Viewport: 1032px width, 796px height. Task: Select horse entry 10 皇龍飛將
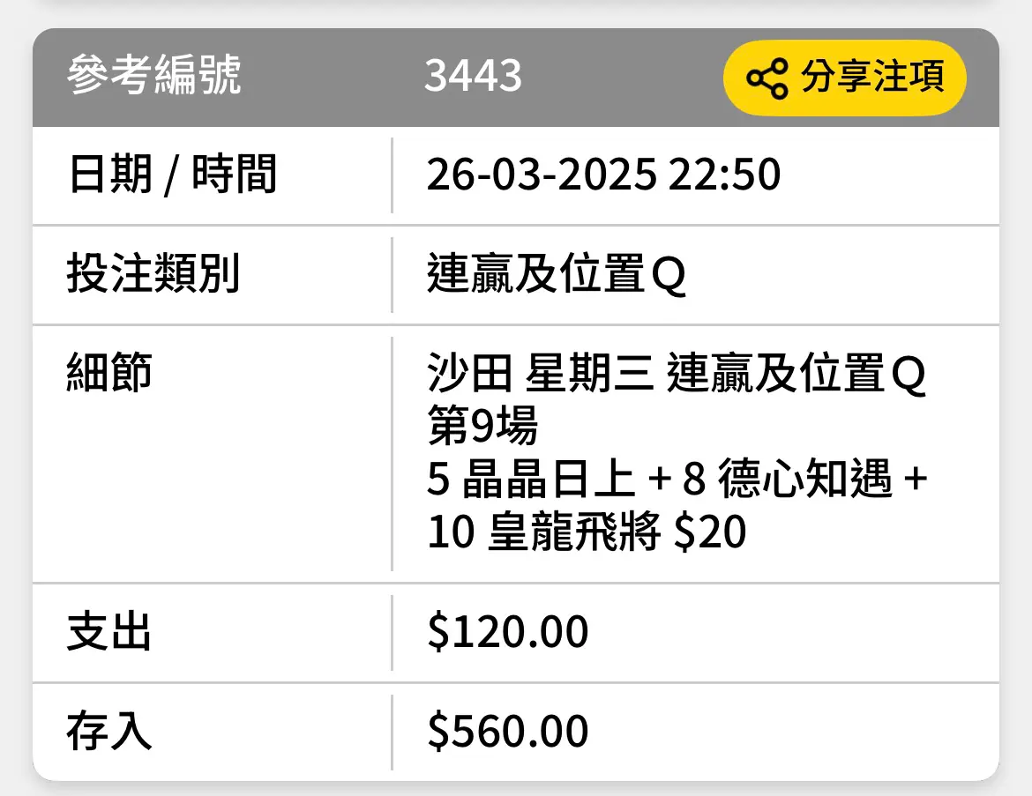click(x=543, y=531)
